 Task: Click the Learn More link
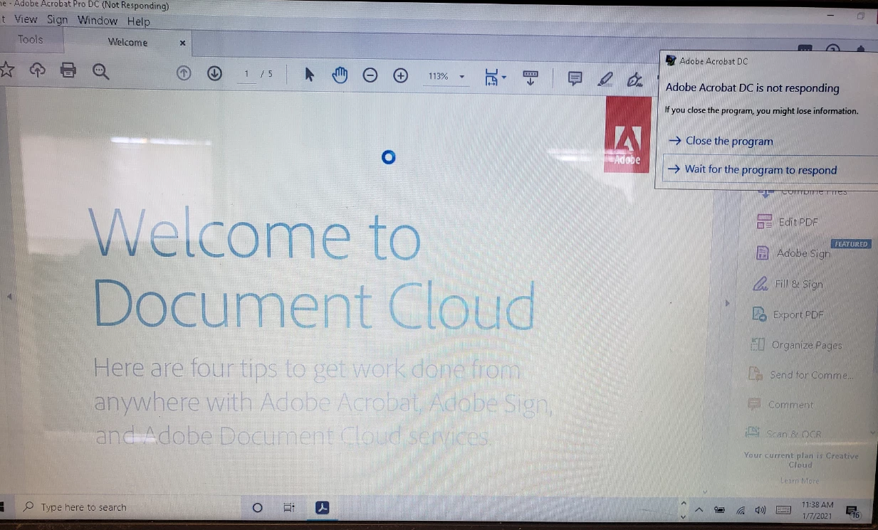point(800,481)
